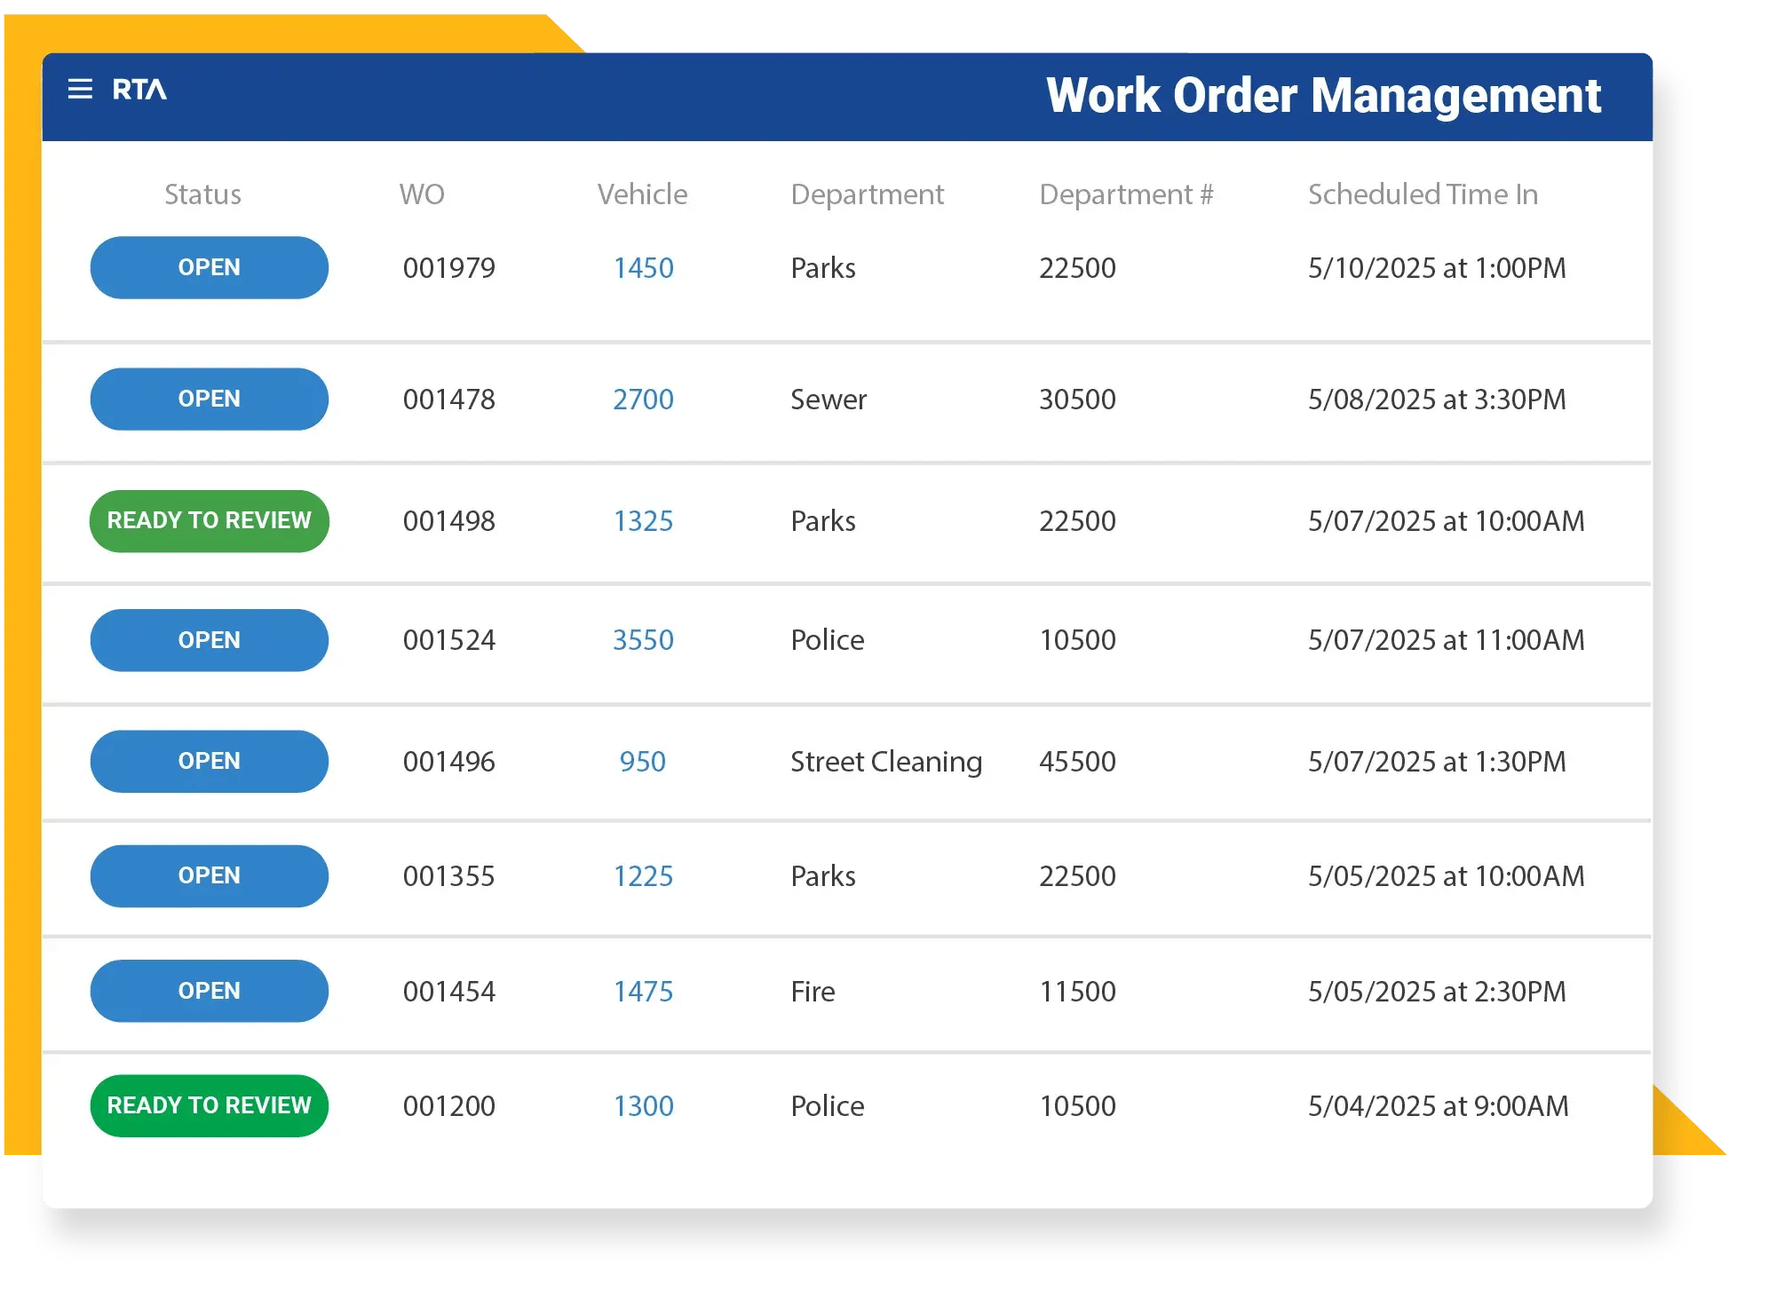Click scheduled time 5/10/2025 at 1:00PM

coord(1437,268)
